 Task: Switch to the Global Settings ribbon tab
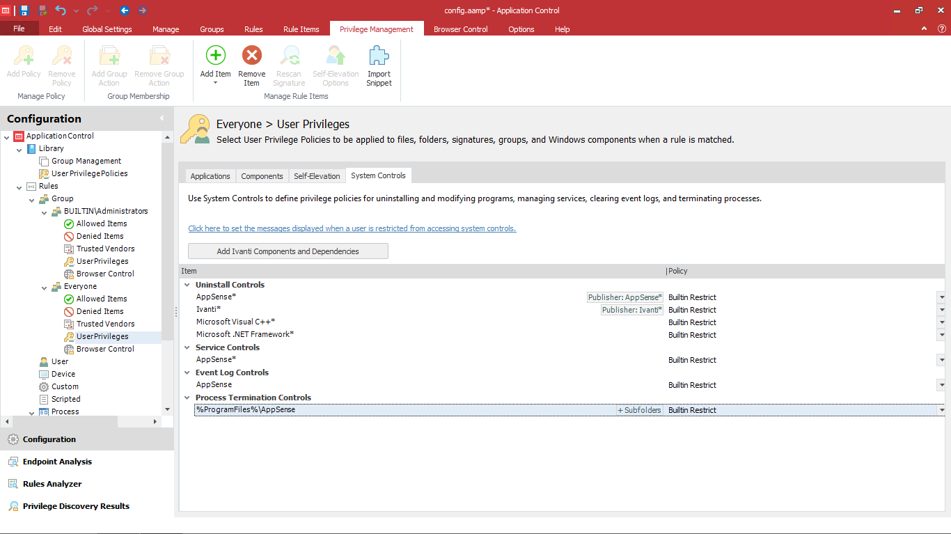click(x=107, y=29)
